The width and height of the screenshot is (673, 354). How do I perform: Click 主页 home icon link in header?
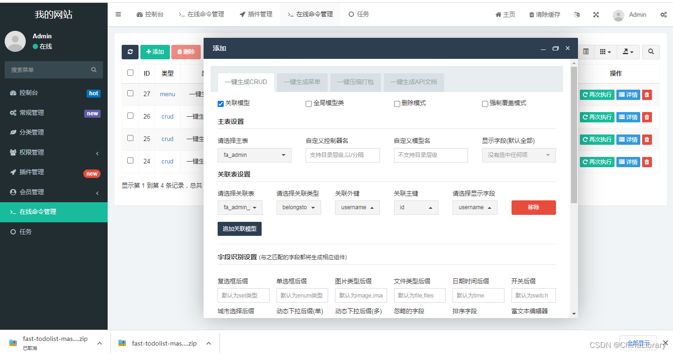click(x=505, y=14)
